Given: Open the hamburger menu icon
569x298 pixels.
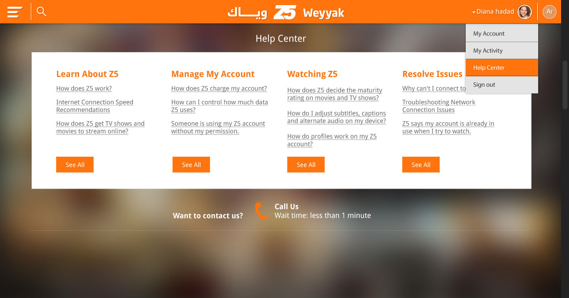Looking at the screenshot, I should point(15,12).
